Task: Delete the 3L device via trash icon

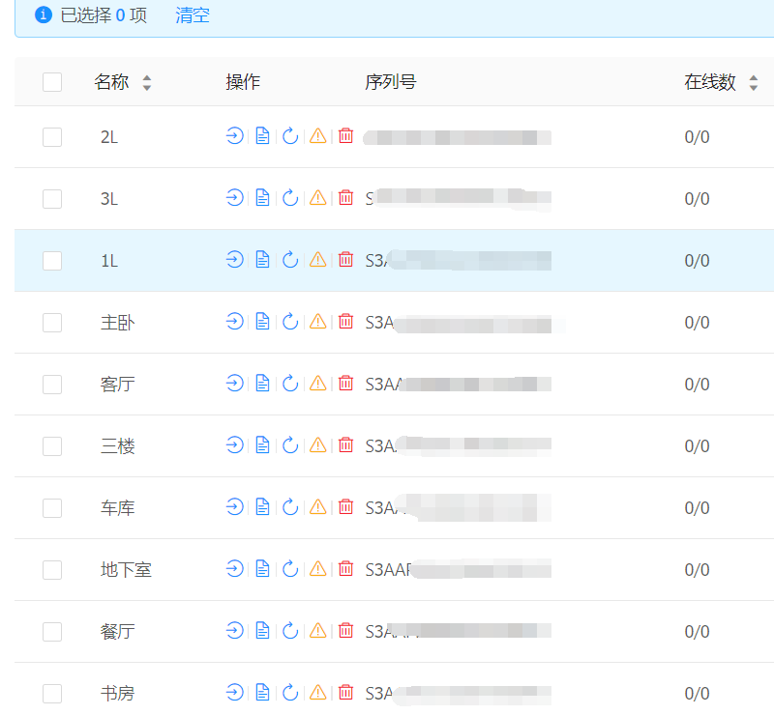Action: coord(346,198)
